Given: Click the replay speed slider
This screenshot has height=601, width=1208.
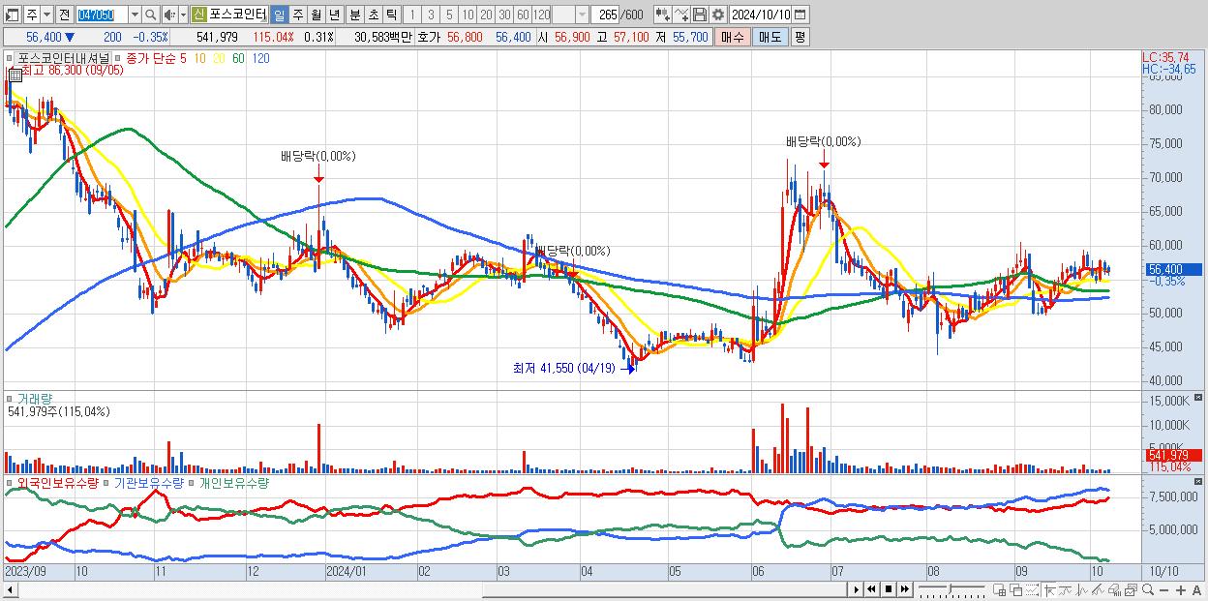Looking at the screenshot, I should click(951, 590).
